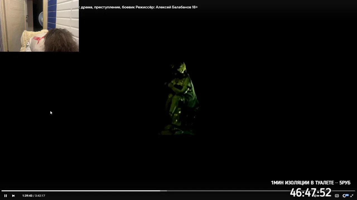The image size is (357, 200).
Task: Click the film title text with Алексей Балабанов
Action: 139,7
